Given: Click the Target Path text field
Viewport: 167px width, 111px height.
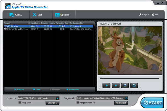Looking at the screenshot, I should click(x=101, y=98).
